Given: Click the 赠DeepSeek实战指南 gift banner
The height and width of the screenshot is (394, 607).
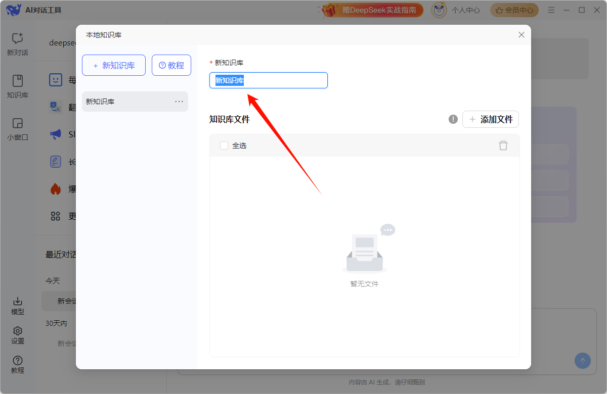Looking at the screenshot, I should pyautogui.click(x=371, y=10).
